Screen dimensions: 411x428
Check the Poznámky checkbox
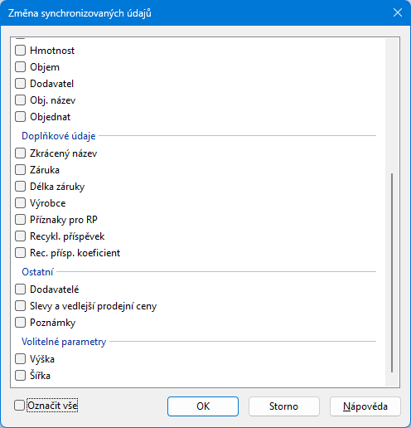(x=20, y=323)
